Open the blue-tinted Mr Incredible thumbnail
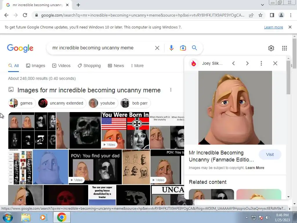Viewport: 297px width, 223px height. 50,167
